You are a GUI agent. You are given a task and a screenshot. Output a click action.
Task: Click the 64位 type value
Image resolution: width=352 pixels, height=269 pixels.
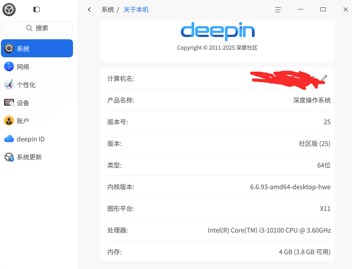coord(324,165)
